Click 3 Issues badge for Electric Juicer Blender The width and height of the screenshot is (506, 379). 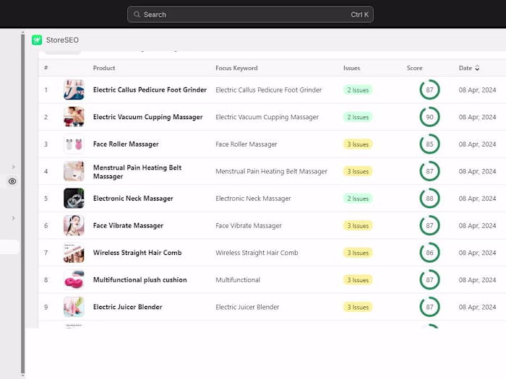[358, 307]
